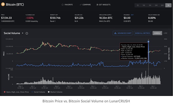Image resolution: width=173 pixels, height=104 pixels.
Task: Select the 1W time range
Action: [144, 5]
